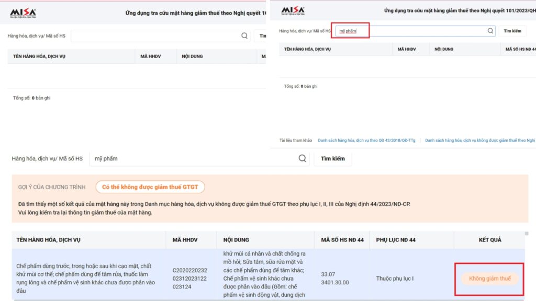Focus the empty search field in the top-left panel
The image size is (536, 301).
tap(160, 36)
